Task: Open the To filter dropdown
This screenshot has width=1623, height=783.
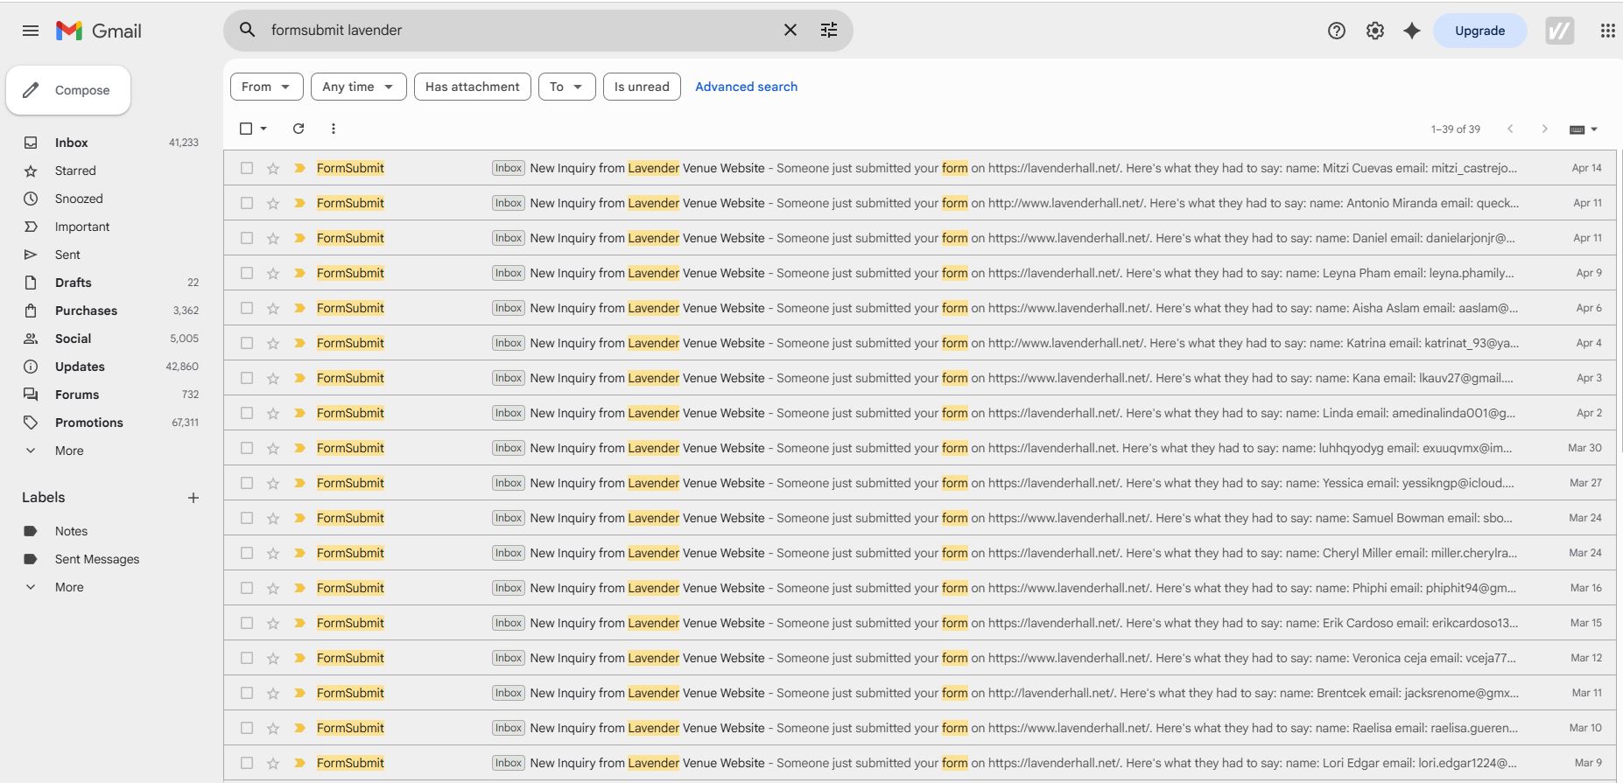Action: click(567, 87)
